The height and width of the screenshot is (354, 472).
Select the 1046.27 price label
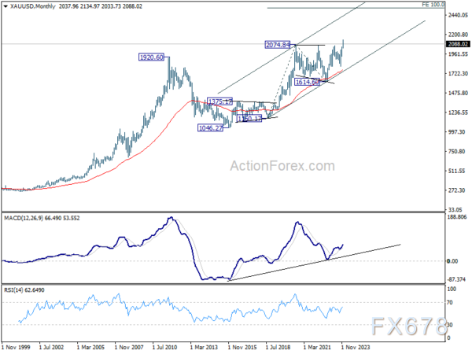point(210,128)
